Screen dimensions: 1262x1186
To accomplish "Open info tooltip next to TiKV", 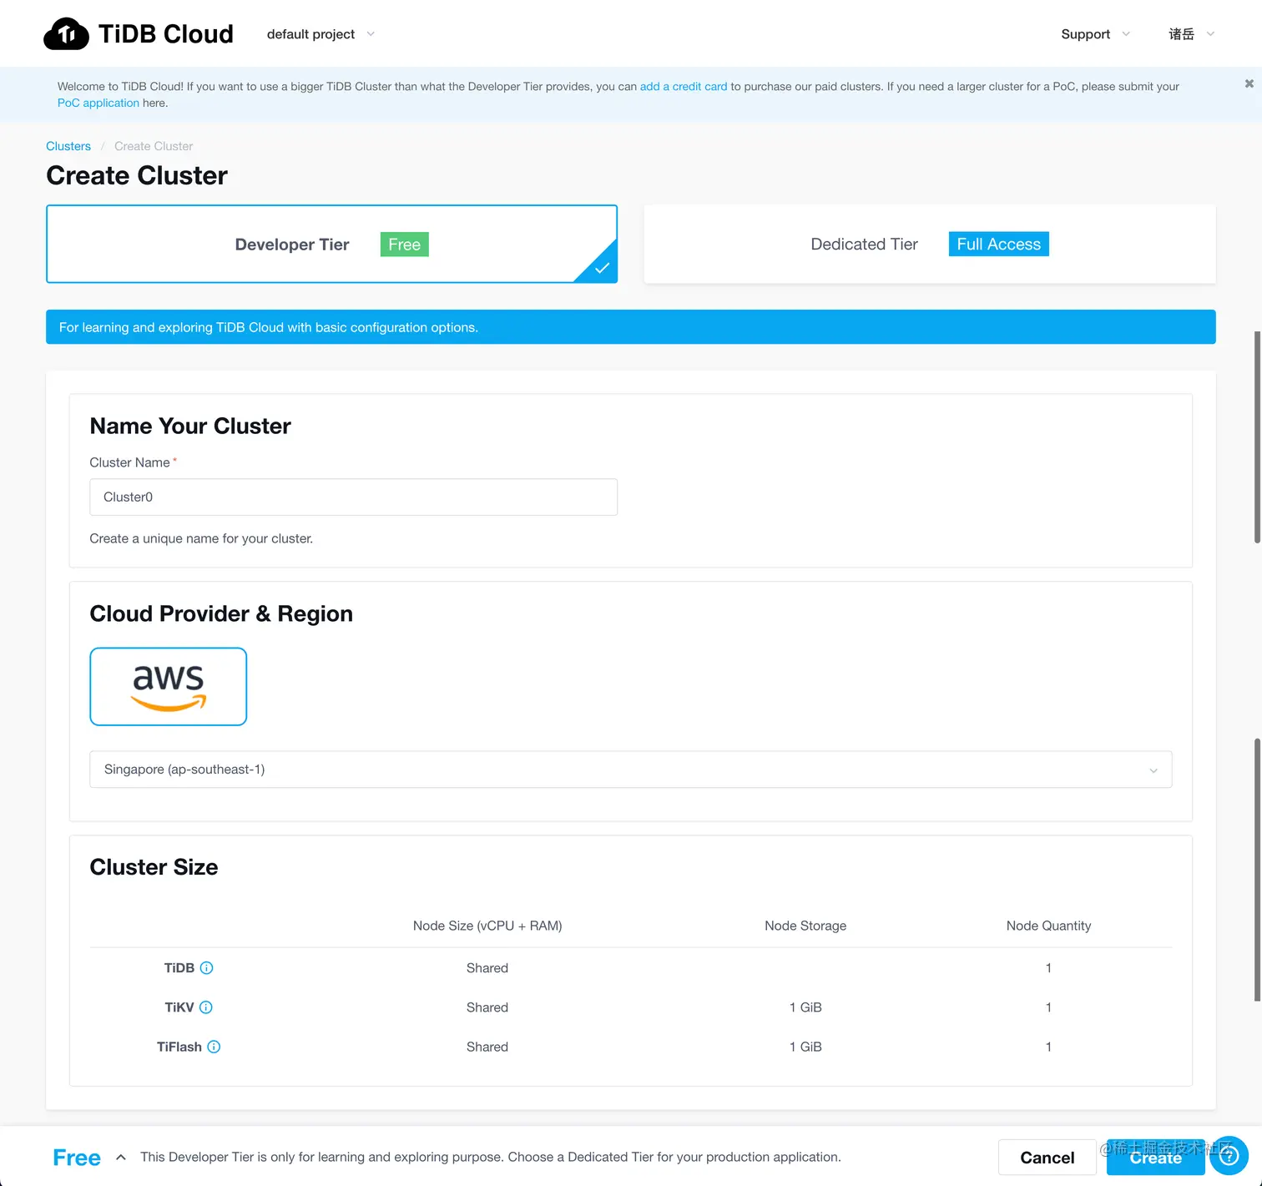I will (206, 1007).
